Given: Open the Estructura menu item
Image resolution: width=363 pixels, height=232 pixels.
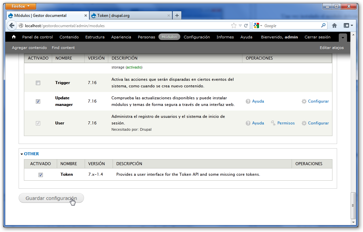Looking at the screenshot, I should coord(95,37).
